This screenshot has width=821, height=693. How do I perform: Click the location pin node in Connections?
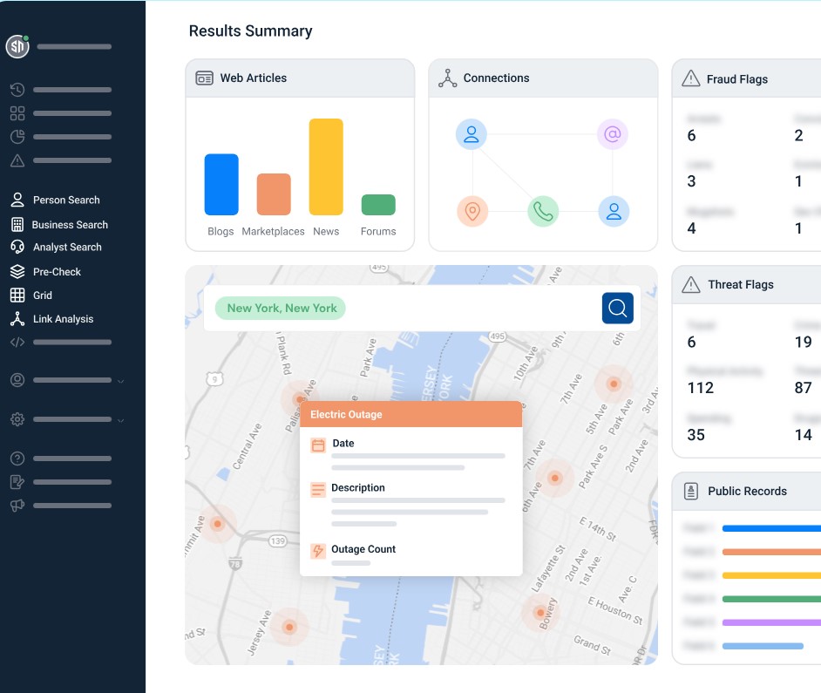(x=472, y=211)
